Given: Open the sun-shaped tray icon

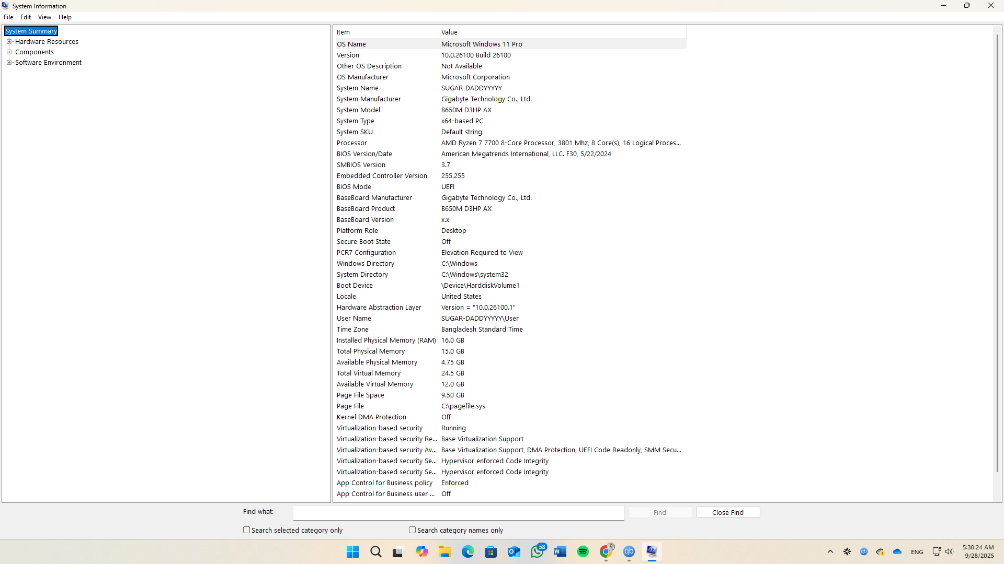Looking at the screenshot, I should click(x=847, y=551).
